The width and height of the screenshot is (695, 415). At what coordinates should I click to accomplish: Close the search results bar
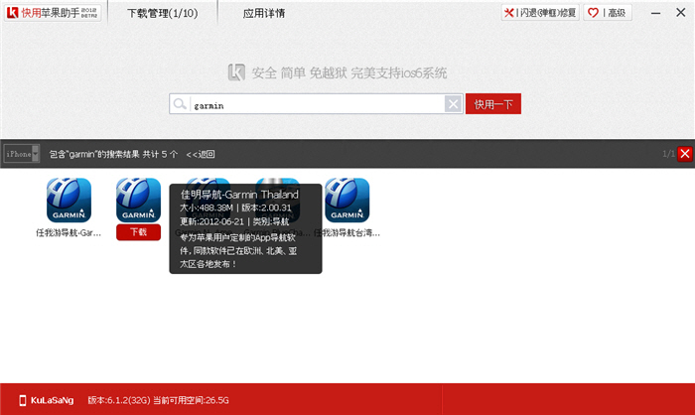(x=685, y=154)
